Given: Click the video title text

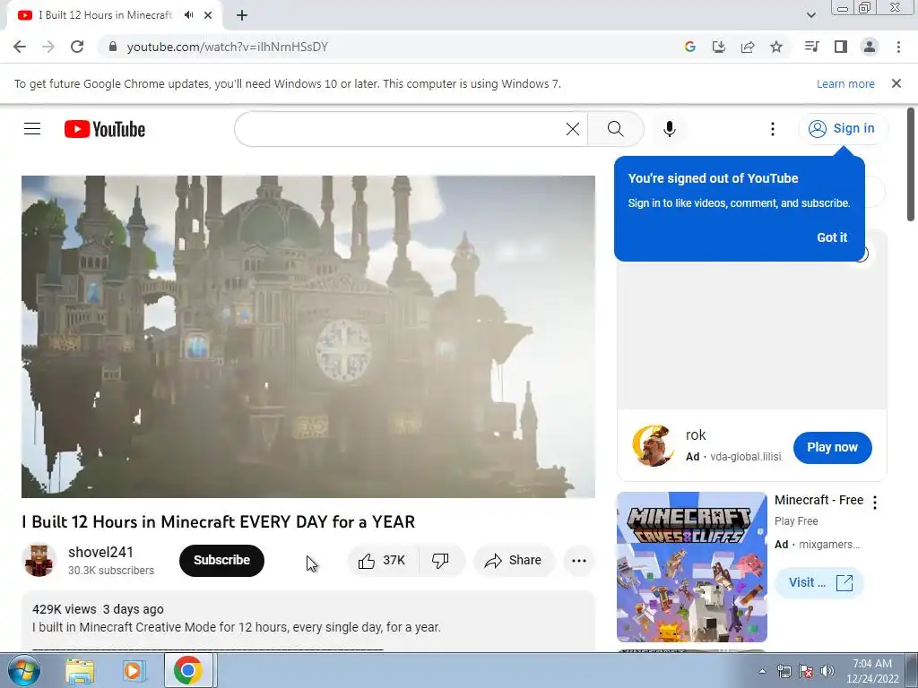Looking at the screenshot, I should [219, 522].
